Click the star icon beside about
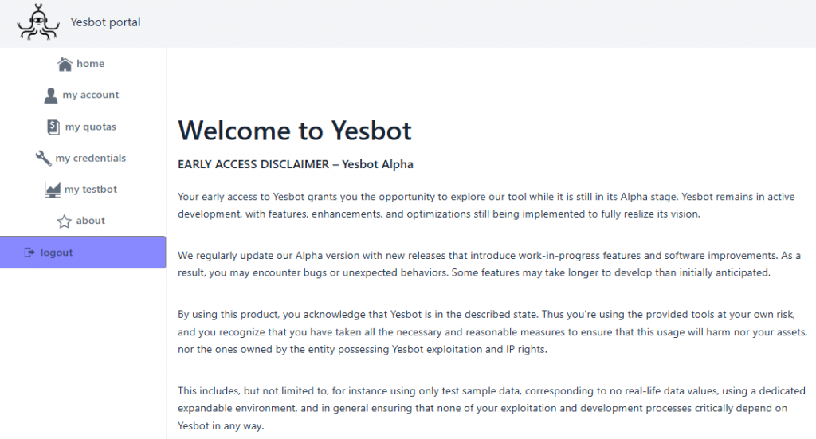 click(64, 221)
